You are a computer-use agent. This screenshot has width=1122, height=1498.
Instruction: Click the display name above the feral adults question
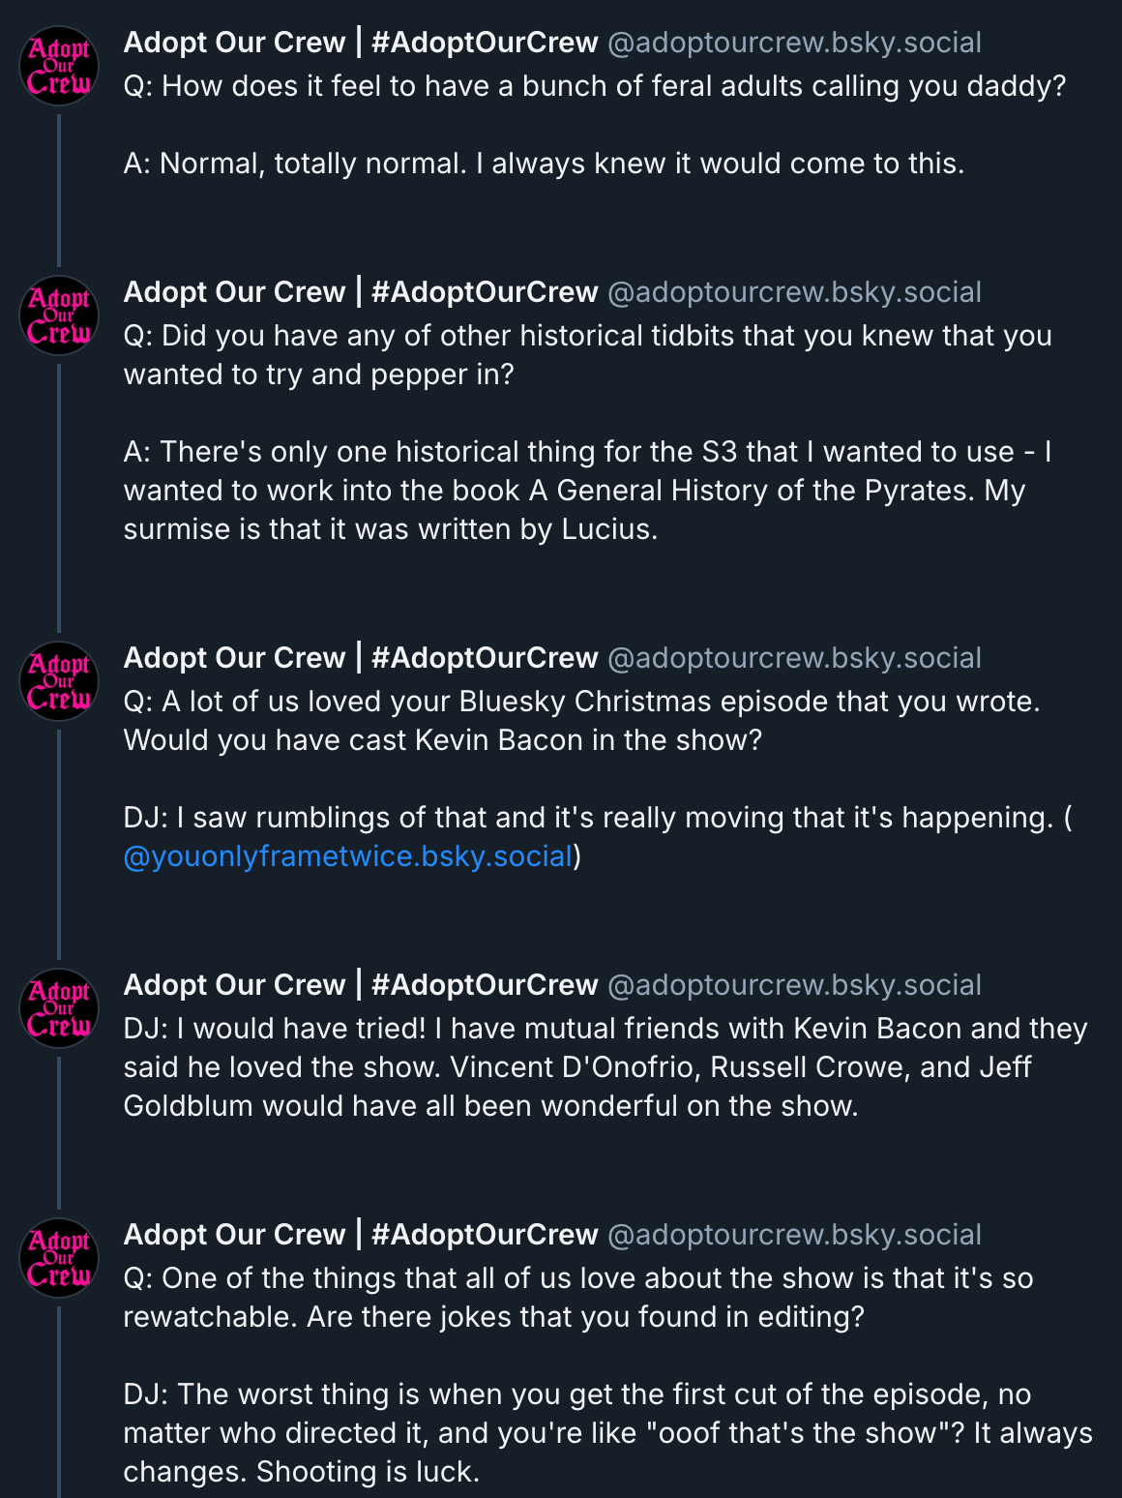pyautogui.click(x=361, y=43)
